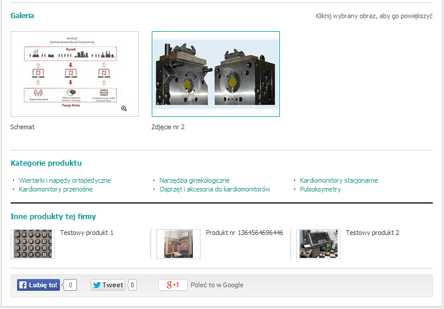This screenshot has width=444, height=309.
Task: Click the Testowy produkt 2 title
Action: tap(372, 233)
